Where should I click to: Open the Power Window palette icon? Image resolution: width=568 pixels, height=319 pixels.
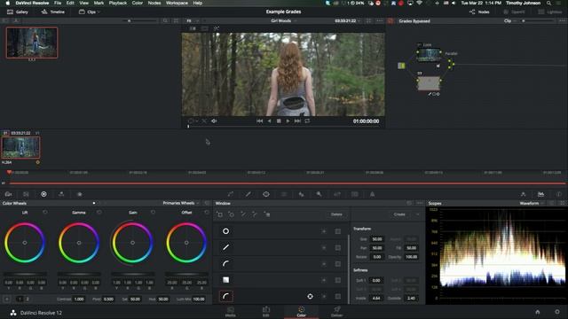[x=266, y=195]
